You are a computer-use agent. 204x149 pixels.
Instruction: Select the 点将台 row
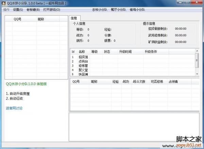tap(133, 61)
